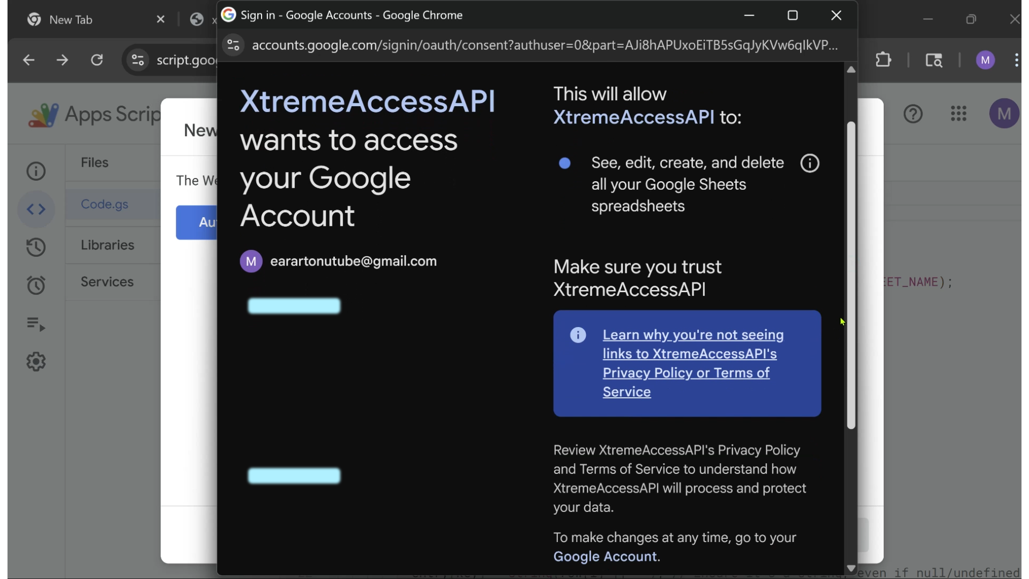The height and width of the screenshot is (579, 1029).
Task: Open Overview icon in the Apps Script sidebar
Action: (36, 171)
